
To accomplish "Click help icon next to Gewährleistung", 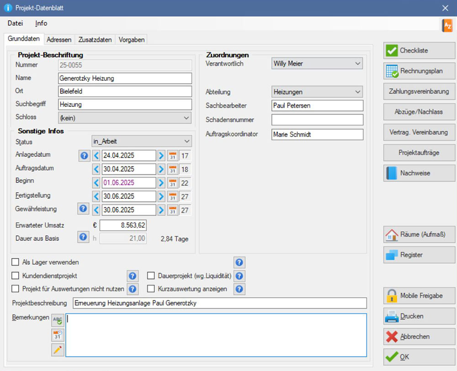I will [x=84, y=209].
